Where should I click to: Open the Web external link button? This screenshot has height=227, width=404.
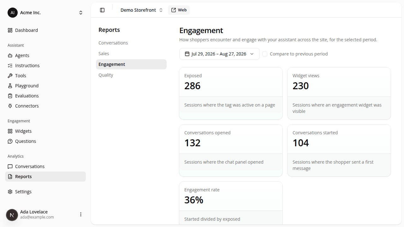click(x=179, y=10)
